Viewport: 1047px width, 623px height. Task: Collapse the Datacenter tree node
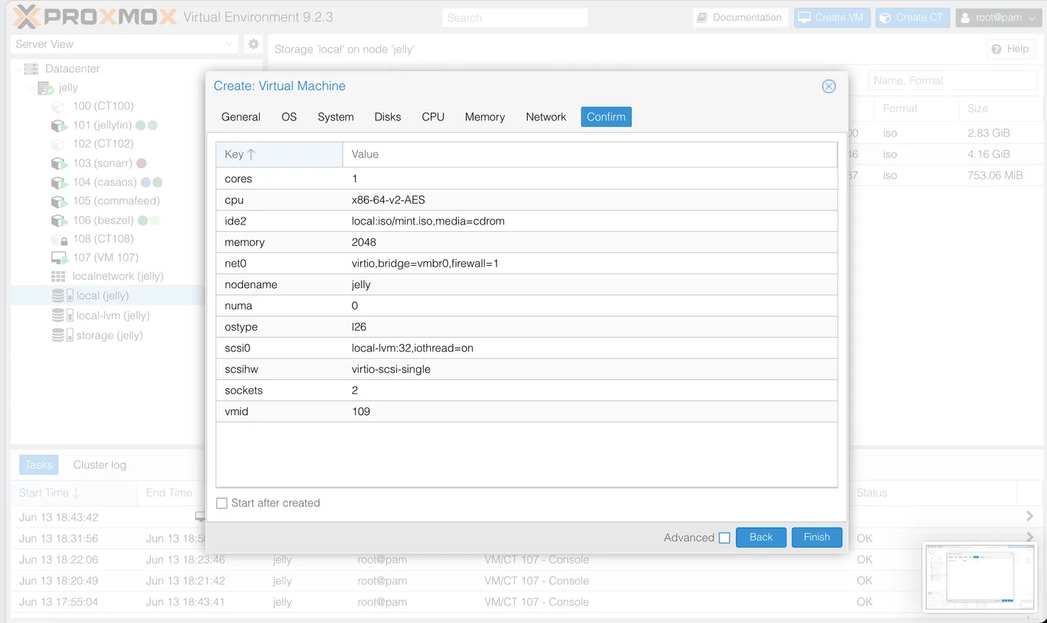[18, 69]
